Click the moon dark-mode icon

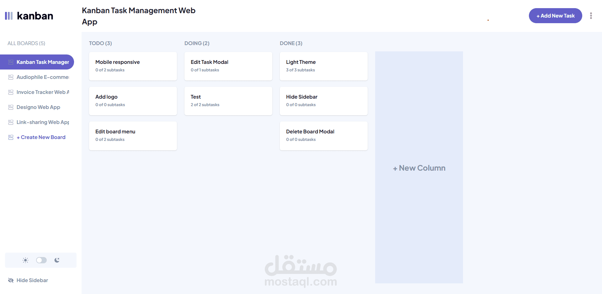click(57, 260)
